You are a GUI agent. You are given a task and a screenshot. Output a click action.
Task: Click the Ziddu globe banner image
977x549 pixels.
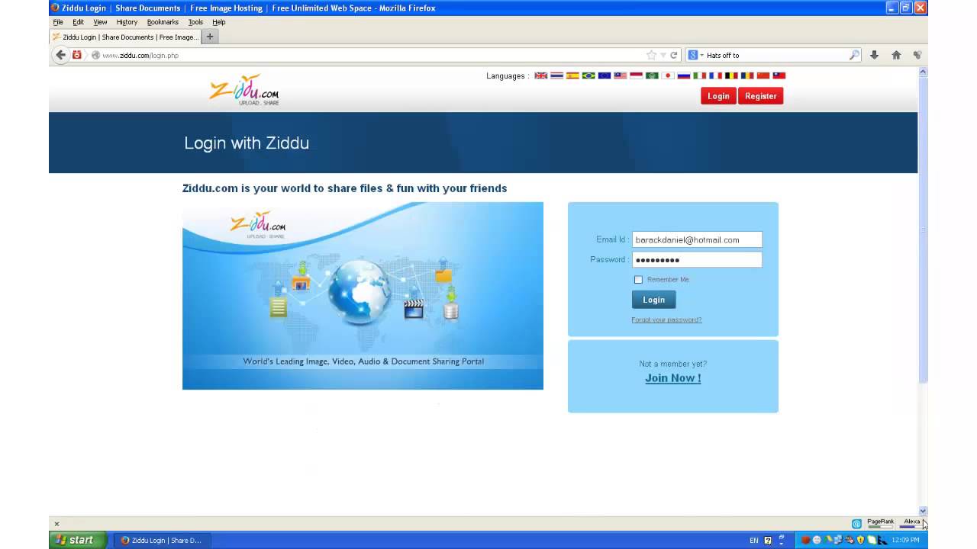click(363, 296)
